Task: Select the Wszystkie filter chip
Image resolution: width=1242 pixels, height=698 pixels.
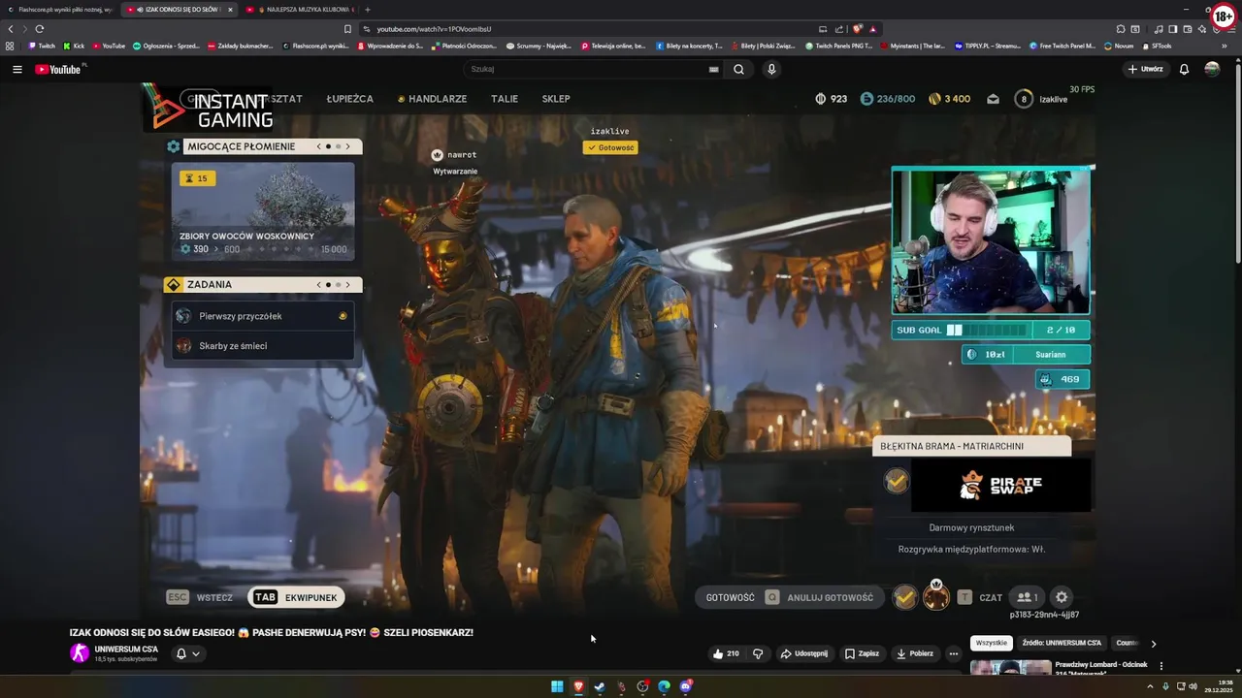Action: (x=992, y=643)
